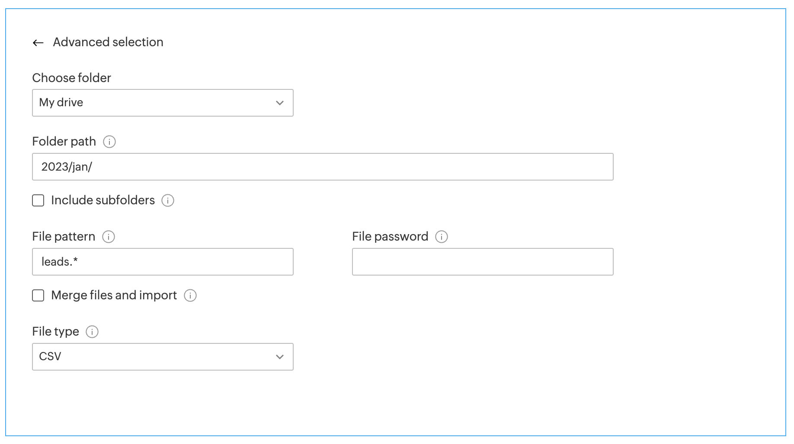Click the back arrow beside Advanced selection
Screen dimensions: 794x444
[x=38, y=43]
